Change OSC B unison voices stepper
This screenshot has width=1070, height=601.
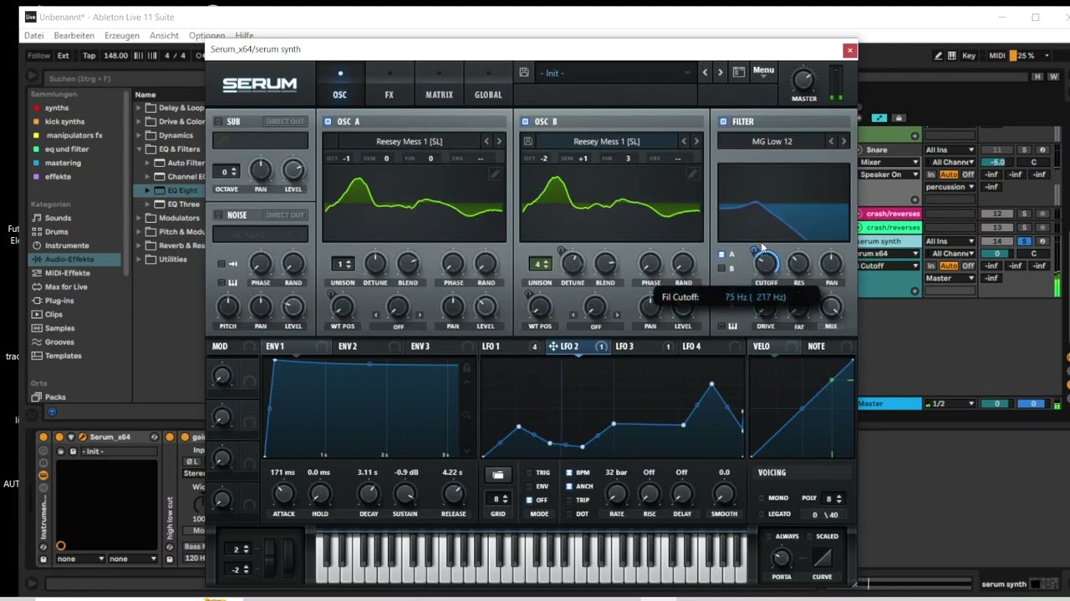[x=540, y=264]
